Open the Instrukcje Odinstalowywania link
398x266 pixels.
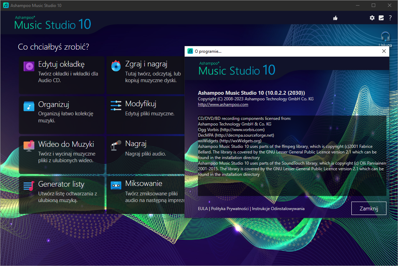(x=278, y=208)
